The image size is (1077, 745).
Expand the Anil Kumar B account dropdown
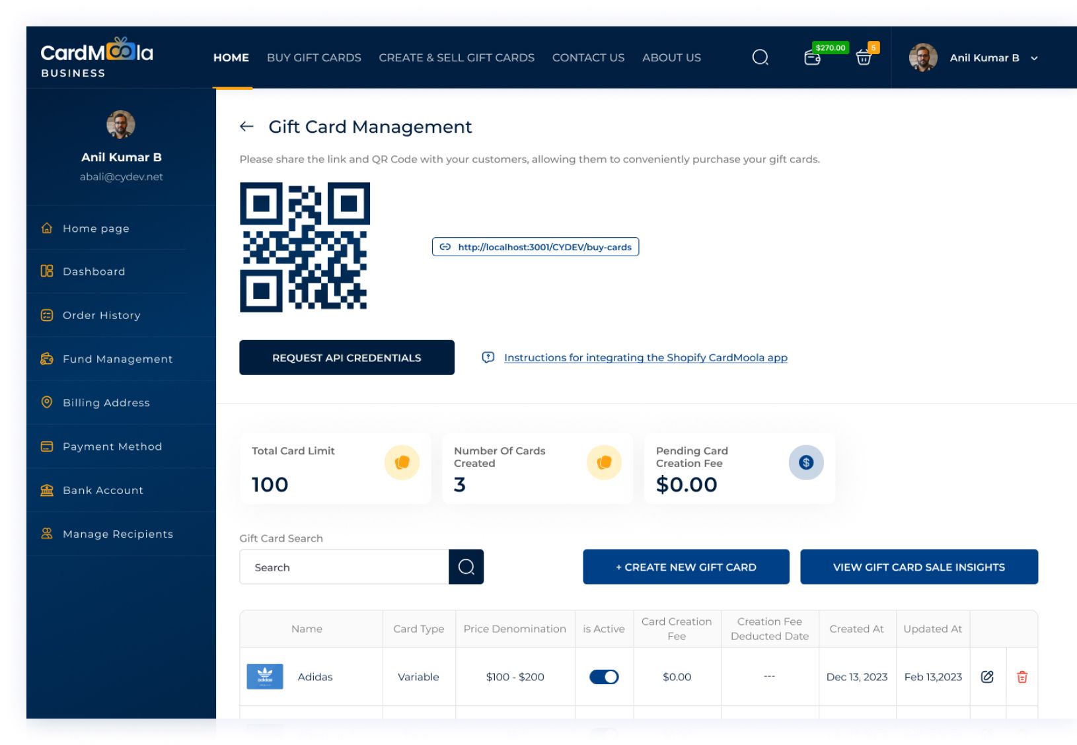(x=1034, y=58)
